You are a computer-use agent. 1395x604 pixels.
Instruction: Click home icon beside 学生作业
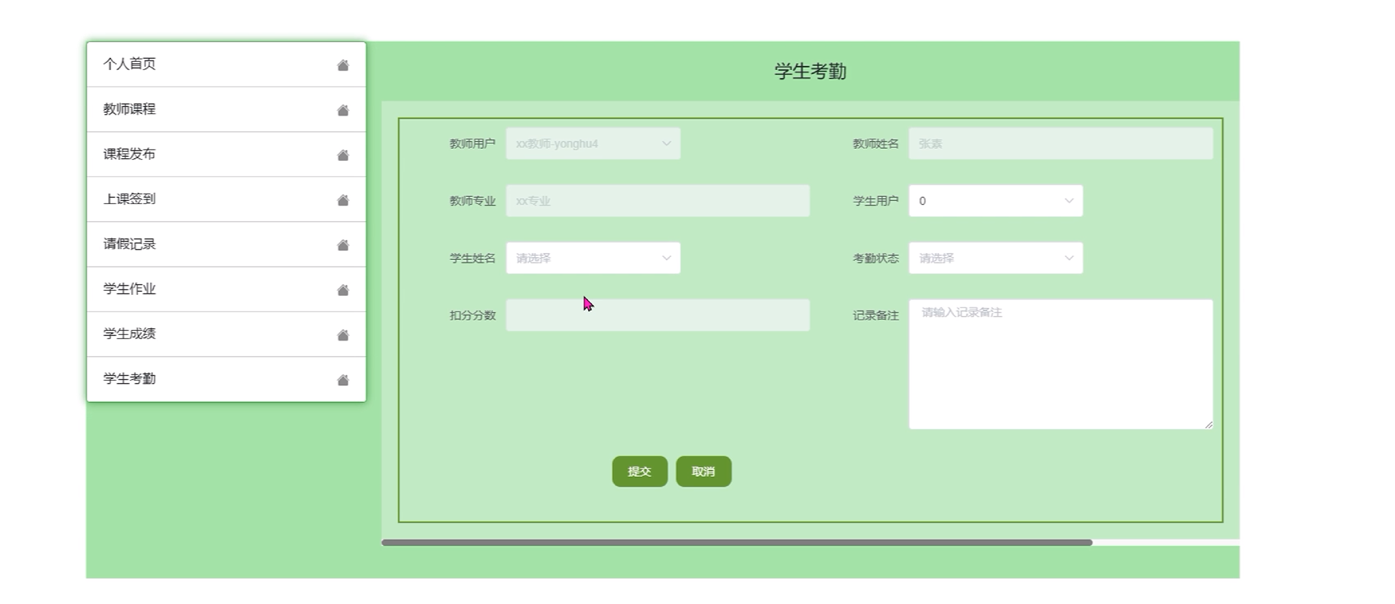point(343,290)
